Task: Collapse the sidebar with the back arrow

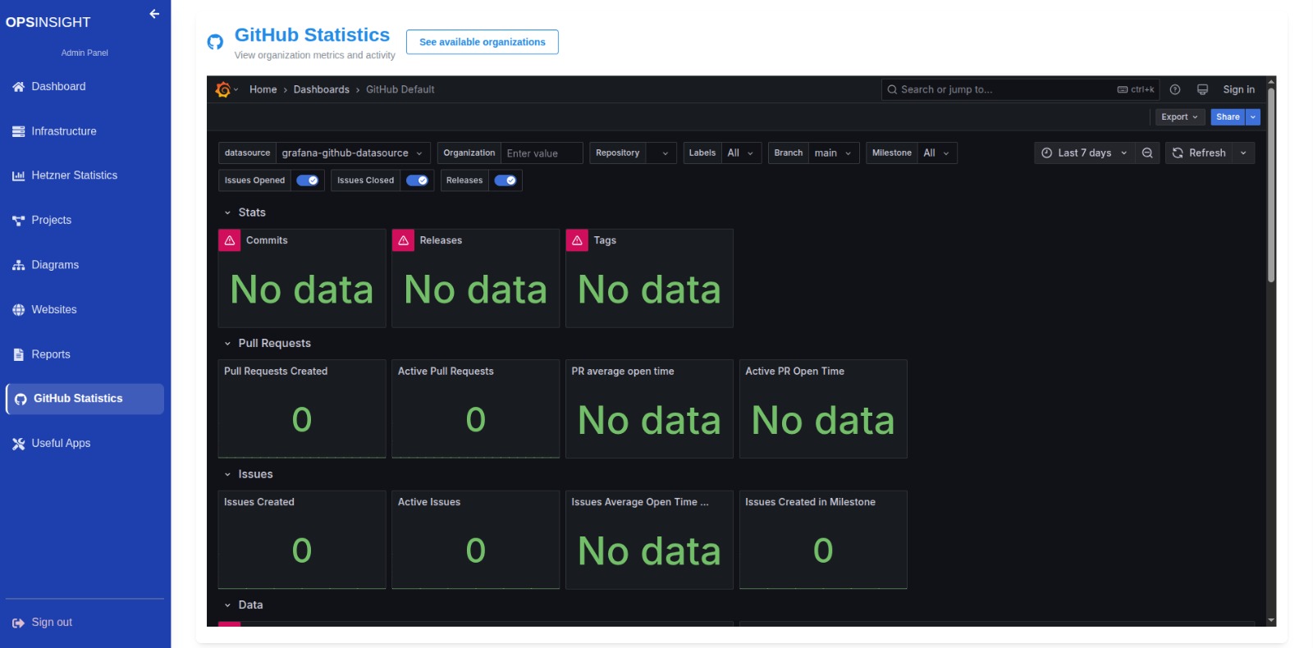Action: pos(154,14)
